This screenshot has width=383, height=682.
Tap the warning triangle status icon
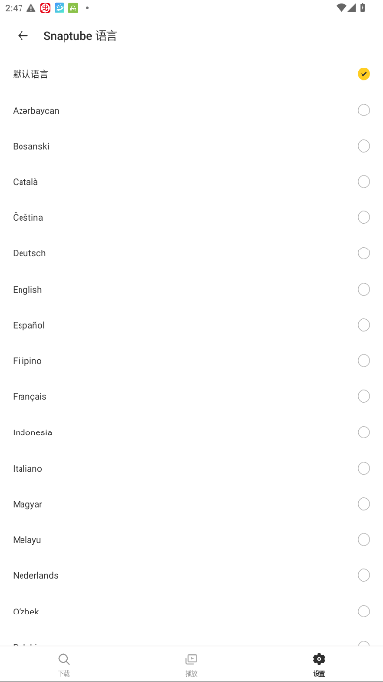pyautogui.click(x=31, y=8)
